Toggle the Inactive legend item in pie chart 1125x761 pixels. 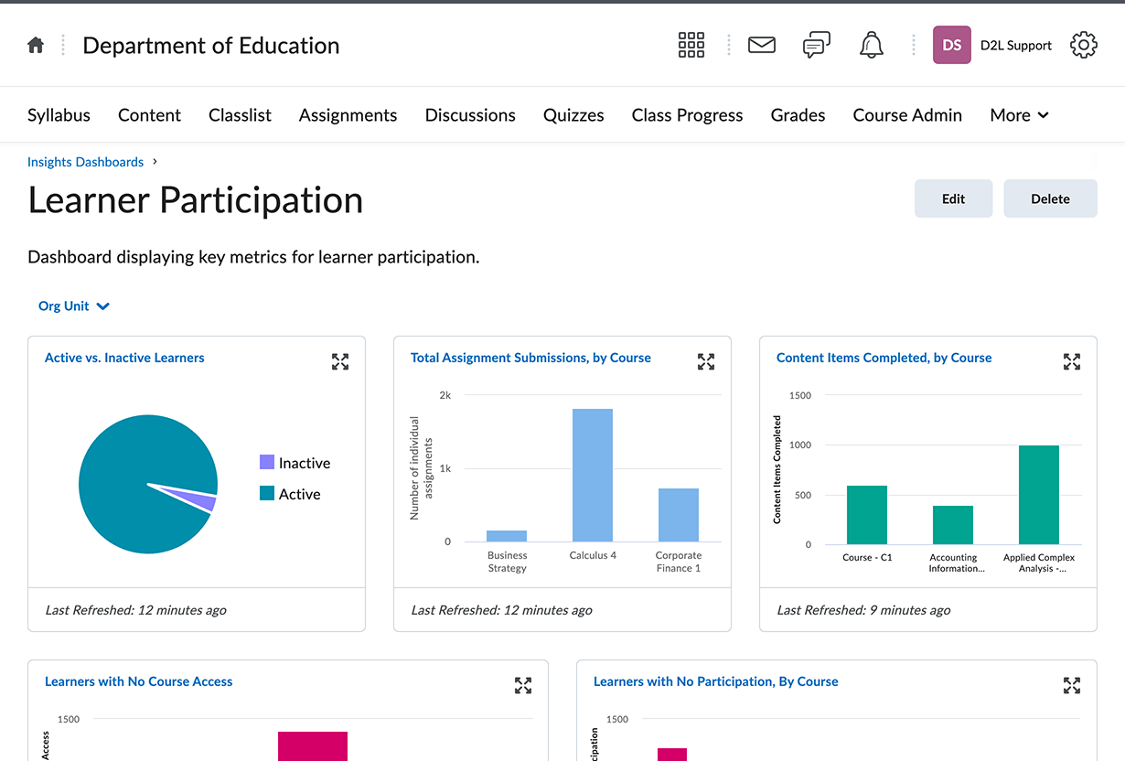pos(295,463)
